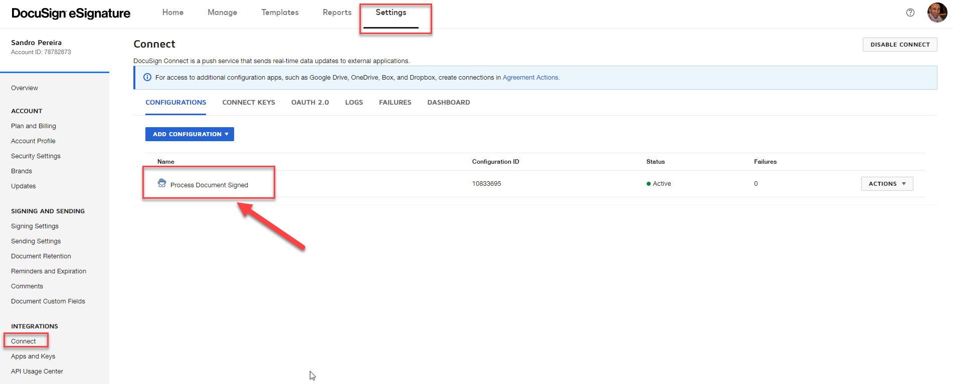The image size is (953, 384).
Task: Click the Process Document Signed configuration icon
Action: 161,183
